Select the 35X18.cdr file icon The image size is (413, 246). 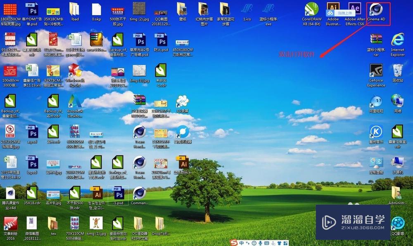(32, 196)
